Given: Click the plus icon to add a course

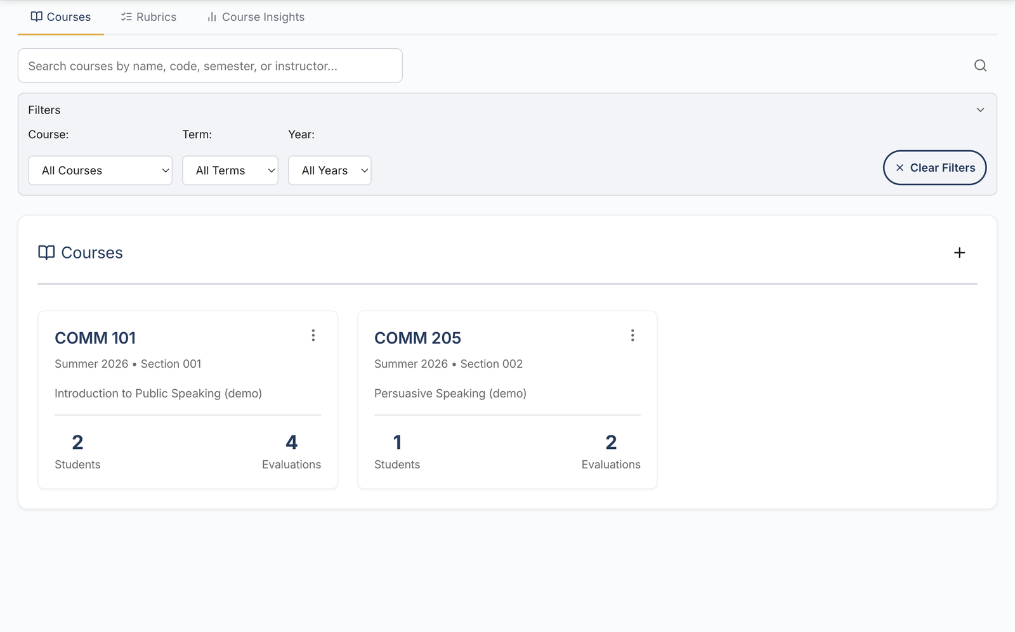Looking at the screenshot, I should pyautogui.click(x=959, y=252).
